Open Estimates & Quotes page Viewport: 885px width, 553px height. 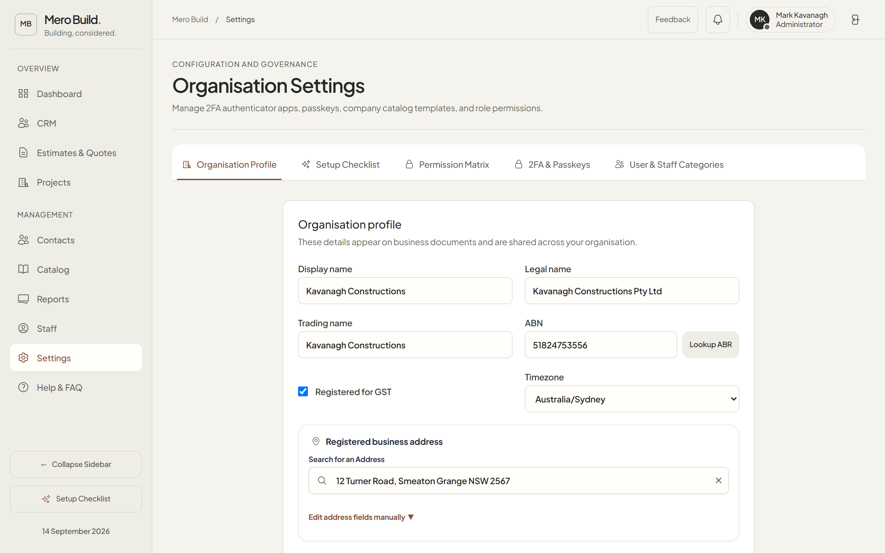point(76,153)
